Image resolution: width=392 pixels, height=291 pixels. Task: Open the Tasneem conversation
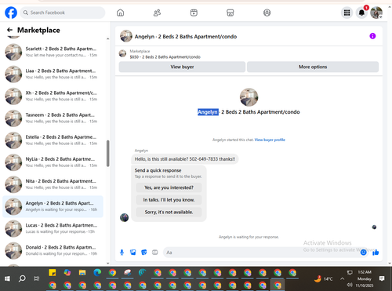coord(53,118)
